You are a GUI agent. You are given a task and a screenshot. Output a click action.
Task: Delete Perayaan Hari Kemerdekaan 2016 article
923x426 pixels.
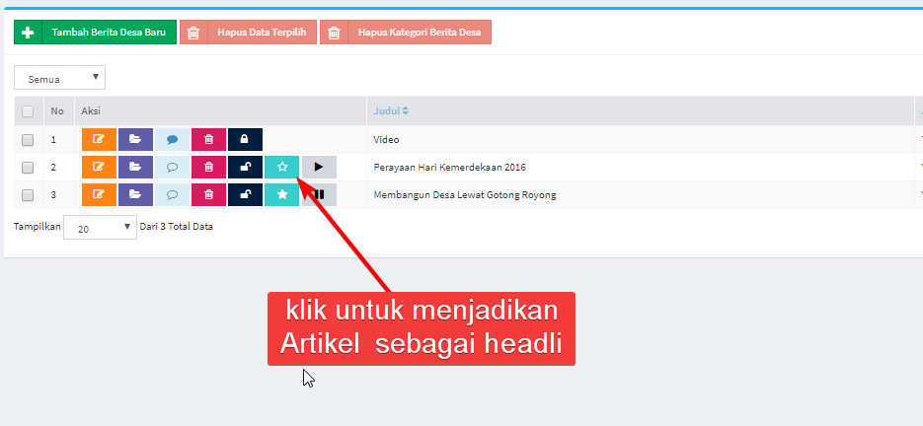click(x=208, y=167)
